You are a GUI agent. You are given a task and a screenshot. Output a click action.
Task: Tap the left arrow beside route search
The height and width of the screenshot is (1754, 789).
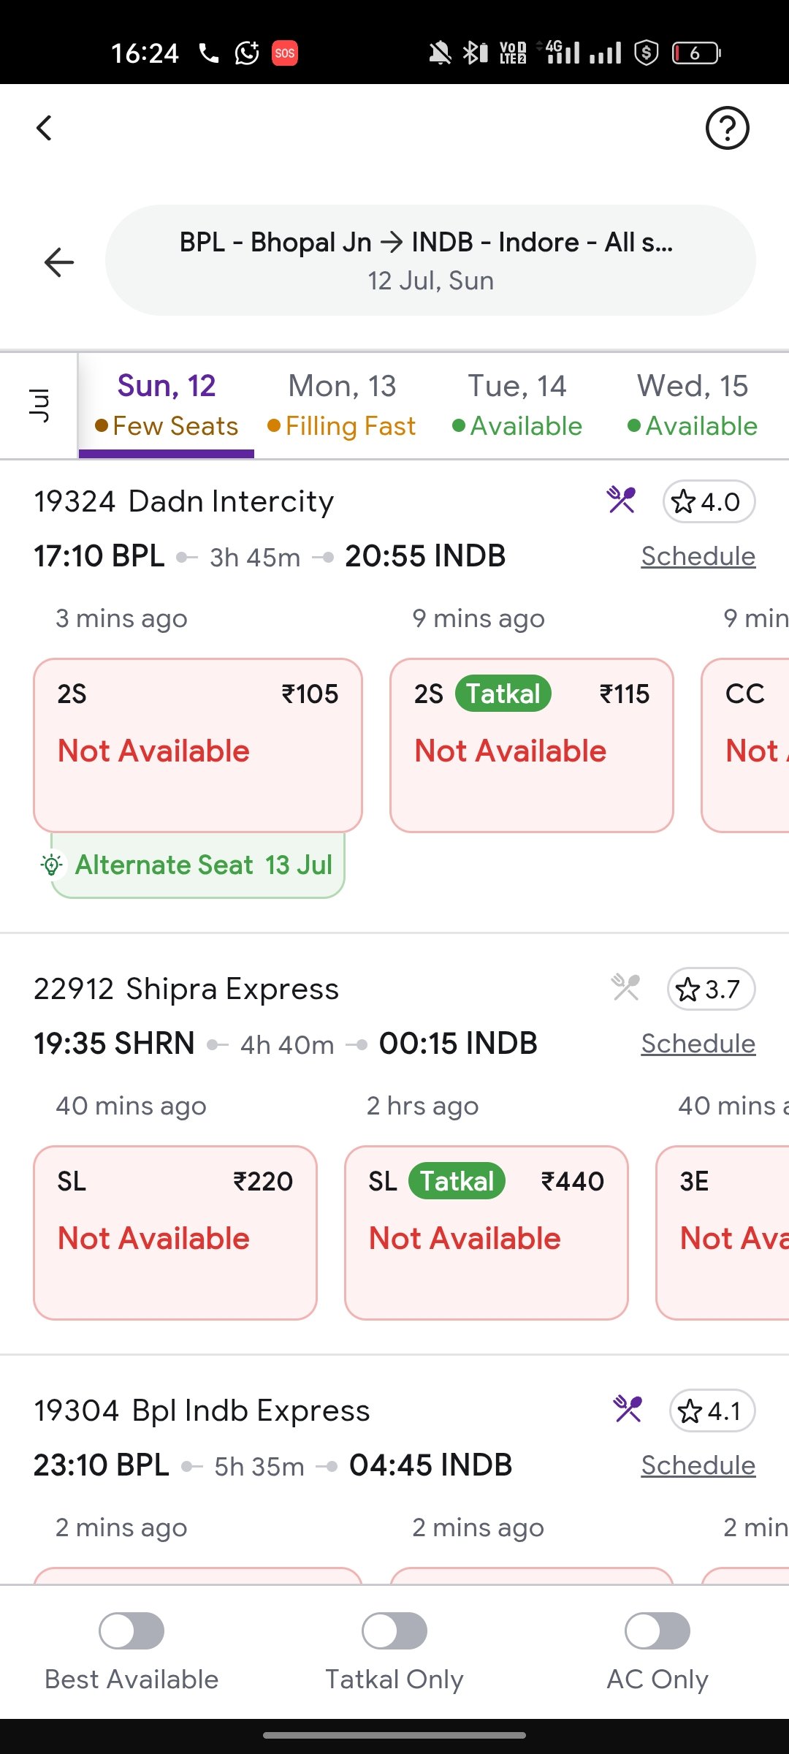pyautogui.click(x=59, y=262)
